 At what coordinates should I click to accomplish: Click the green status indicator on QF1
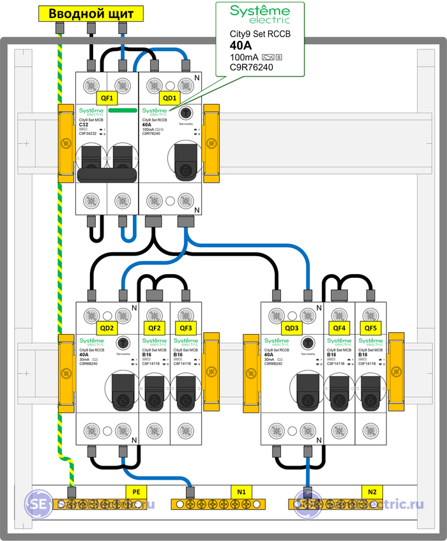(123, 110)
